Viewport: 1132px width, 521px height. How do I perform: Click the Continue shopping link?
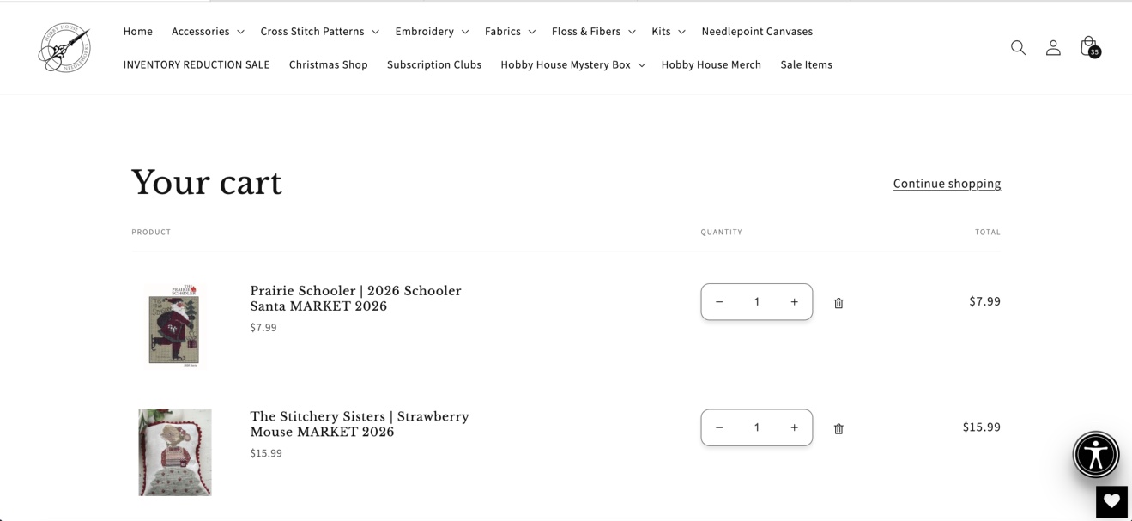pos(947,184)
